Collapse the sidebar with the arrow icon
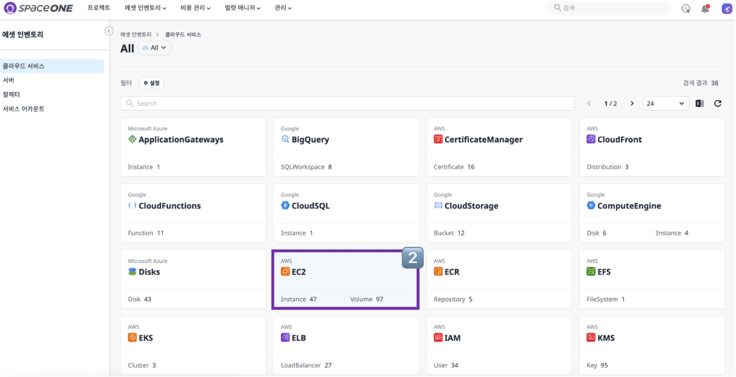Viewport: 736px width, 377px height. [109, 31]
